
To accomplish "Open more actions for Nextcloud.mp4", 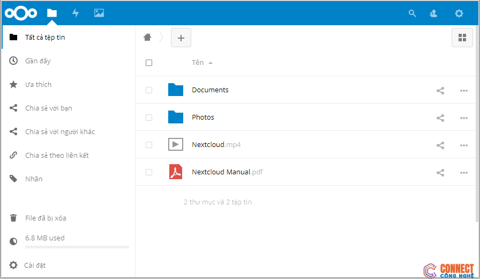I will 464,145.
